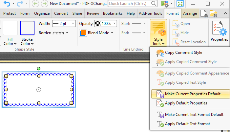Go to previous view with green back arrow
230x132 pixels.
(35, 4)
